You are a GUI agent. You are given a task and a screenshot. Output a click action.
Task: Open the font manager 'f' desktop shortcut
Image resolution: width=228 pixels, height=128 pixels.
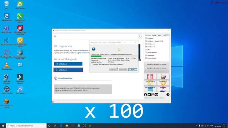click(20, 54)
